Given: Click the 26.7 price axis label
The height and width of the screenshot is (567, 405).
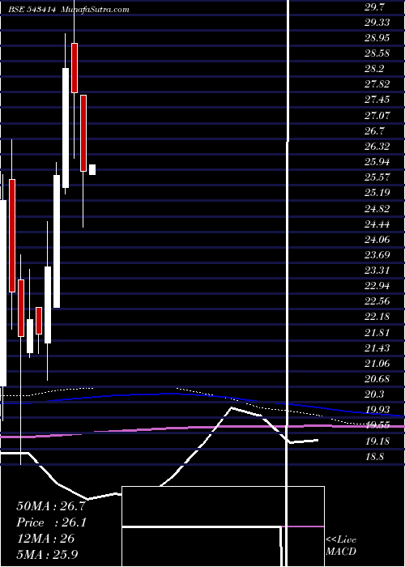Looking at the screenshot, I should pos(374,130).
